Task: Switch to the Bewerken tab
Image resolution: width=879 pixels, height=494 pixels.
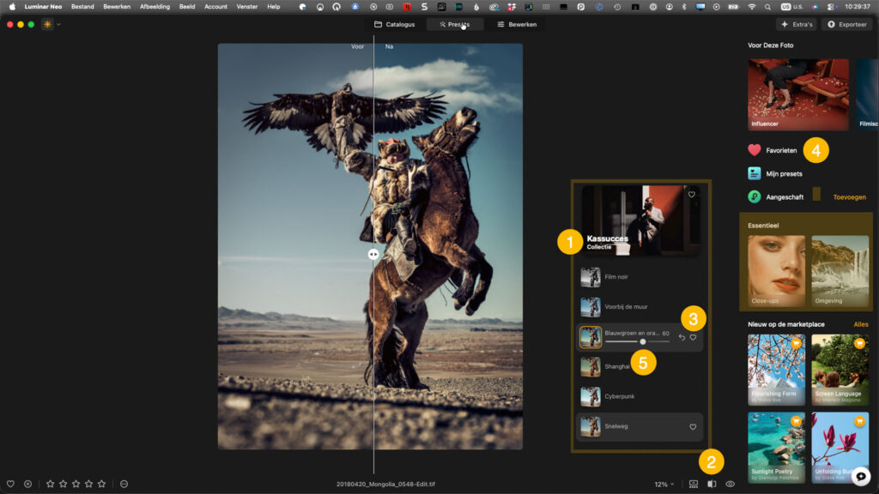Action: [x=517, y=25]
